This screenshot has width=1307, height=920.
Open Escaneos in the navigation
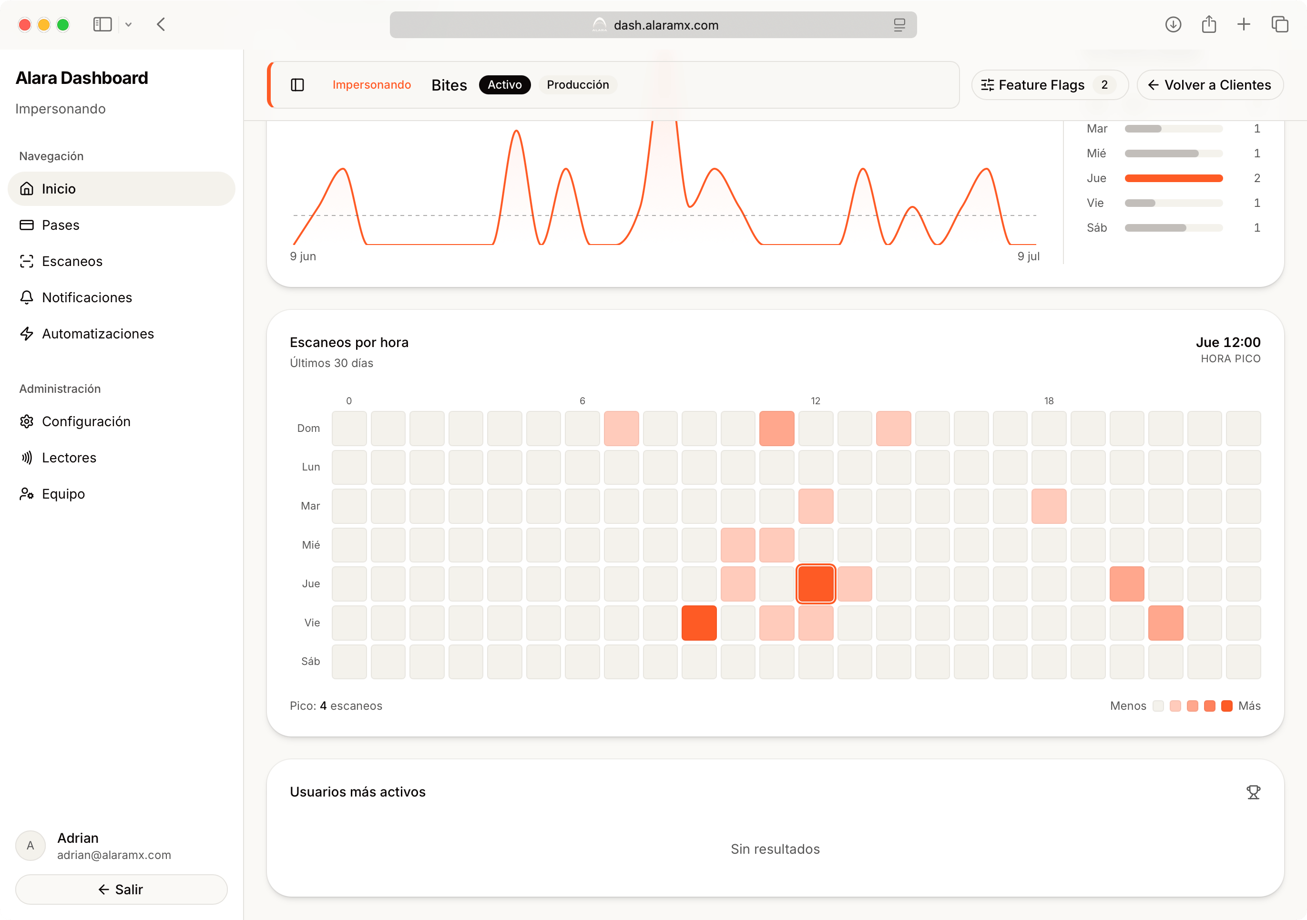click(x=121, y=261)
